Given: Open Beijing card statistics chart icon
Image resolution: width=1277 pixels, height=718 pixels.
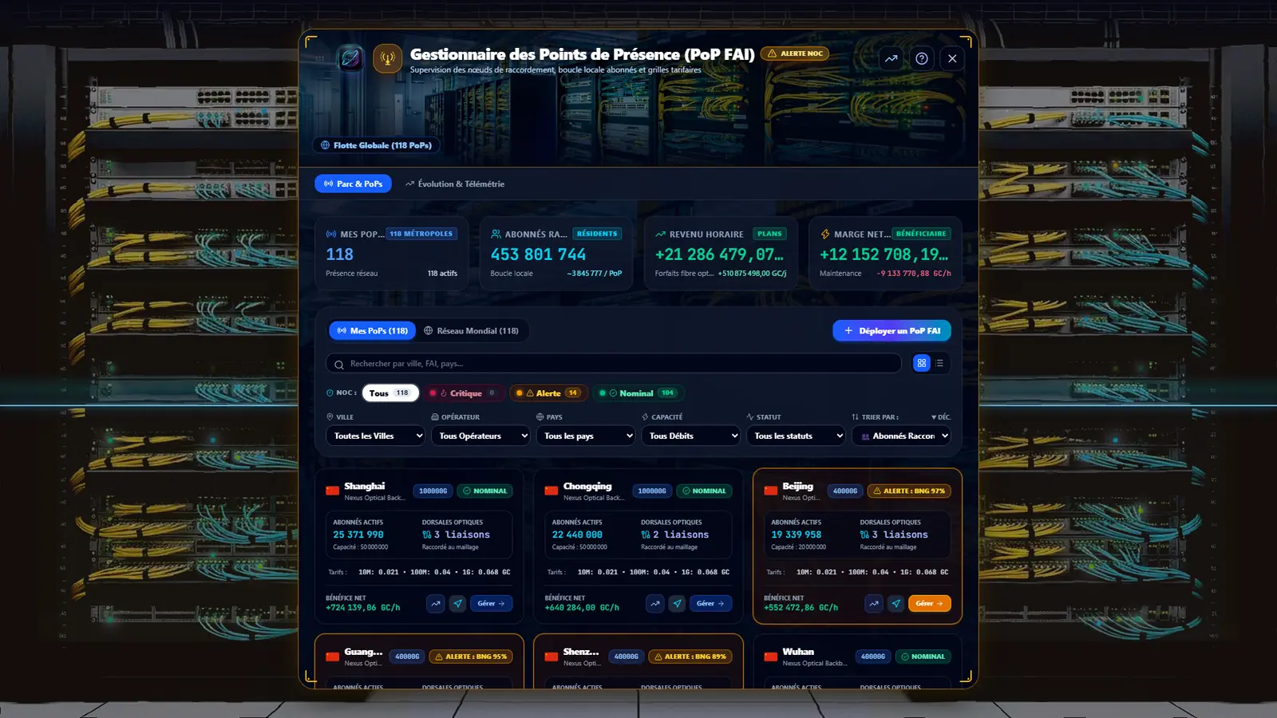Looking at the screenshot, I should click(x=874, y=603).
